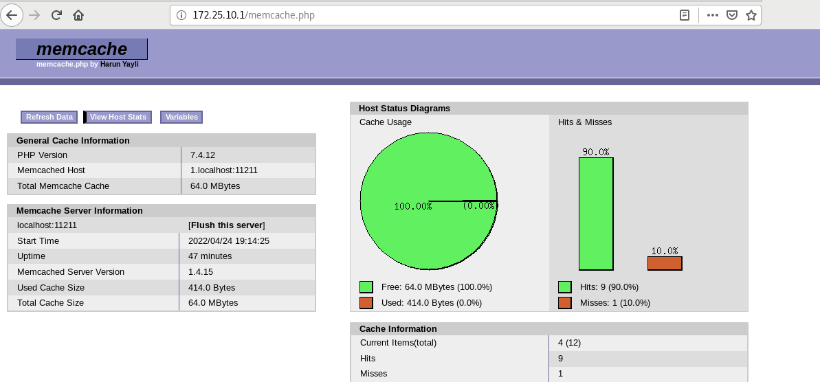820x382 pixels.
Task: Open the Harun Yayli author link
Action: click(x=119, y=65)
